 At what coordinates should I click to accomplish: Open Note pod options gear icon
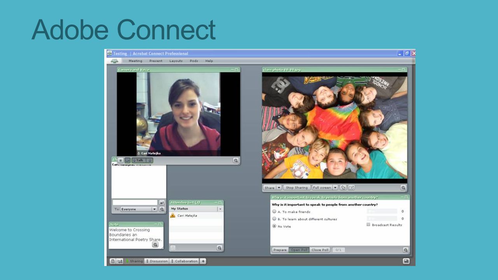pos(155,245)
